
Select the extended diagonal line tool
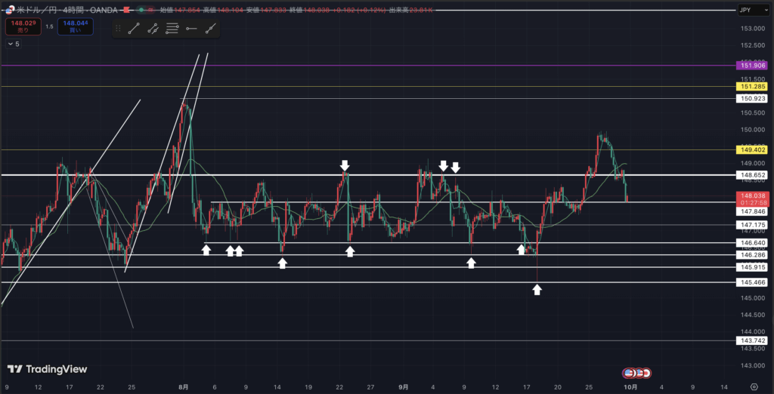pos(210,29)
